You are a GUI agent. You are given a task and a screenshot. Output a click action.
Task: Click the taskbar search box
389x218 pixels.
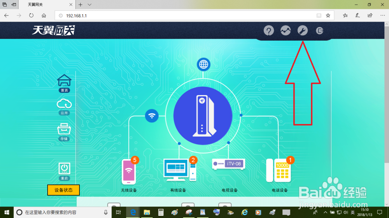(x=62, y=212)
